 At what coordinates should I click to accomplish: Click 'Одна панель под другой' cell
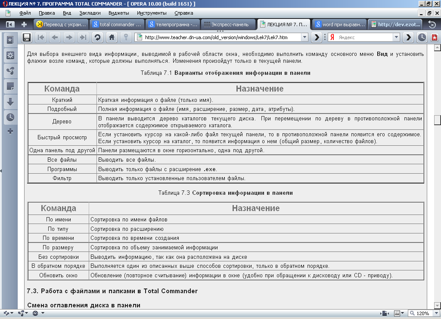(x=62, y=150)
